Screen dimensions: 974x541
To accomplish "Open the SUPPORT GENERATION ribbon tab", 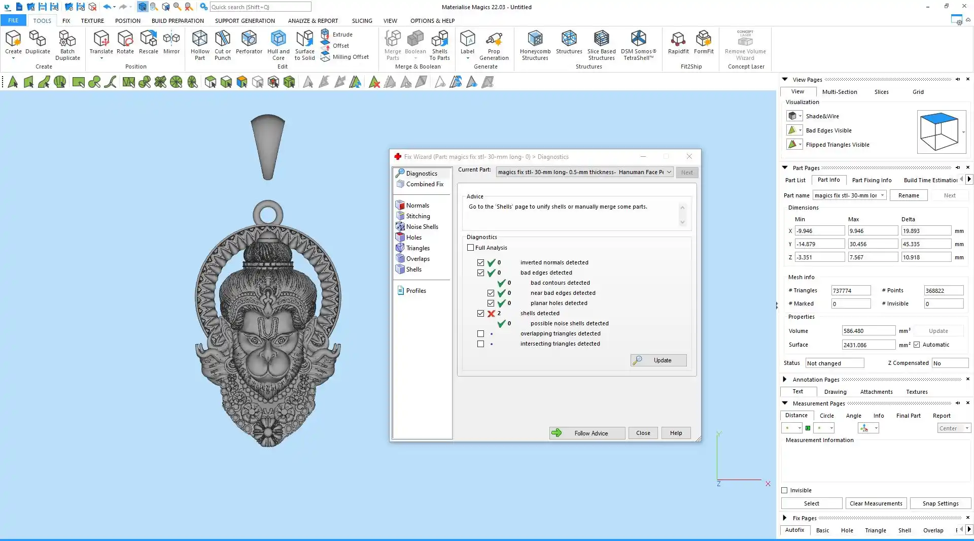I will coord(245,21).
